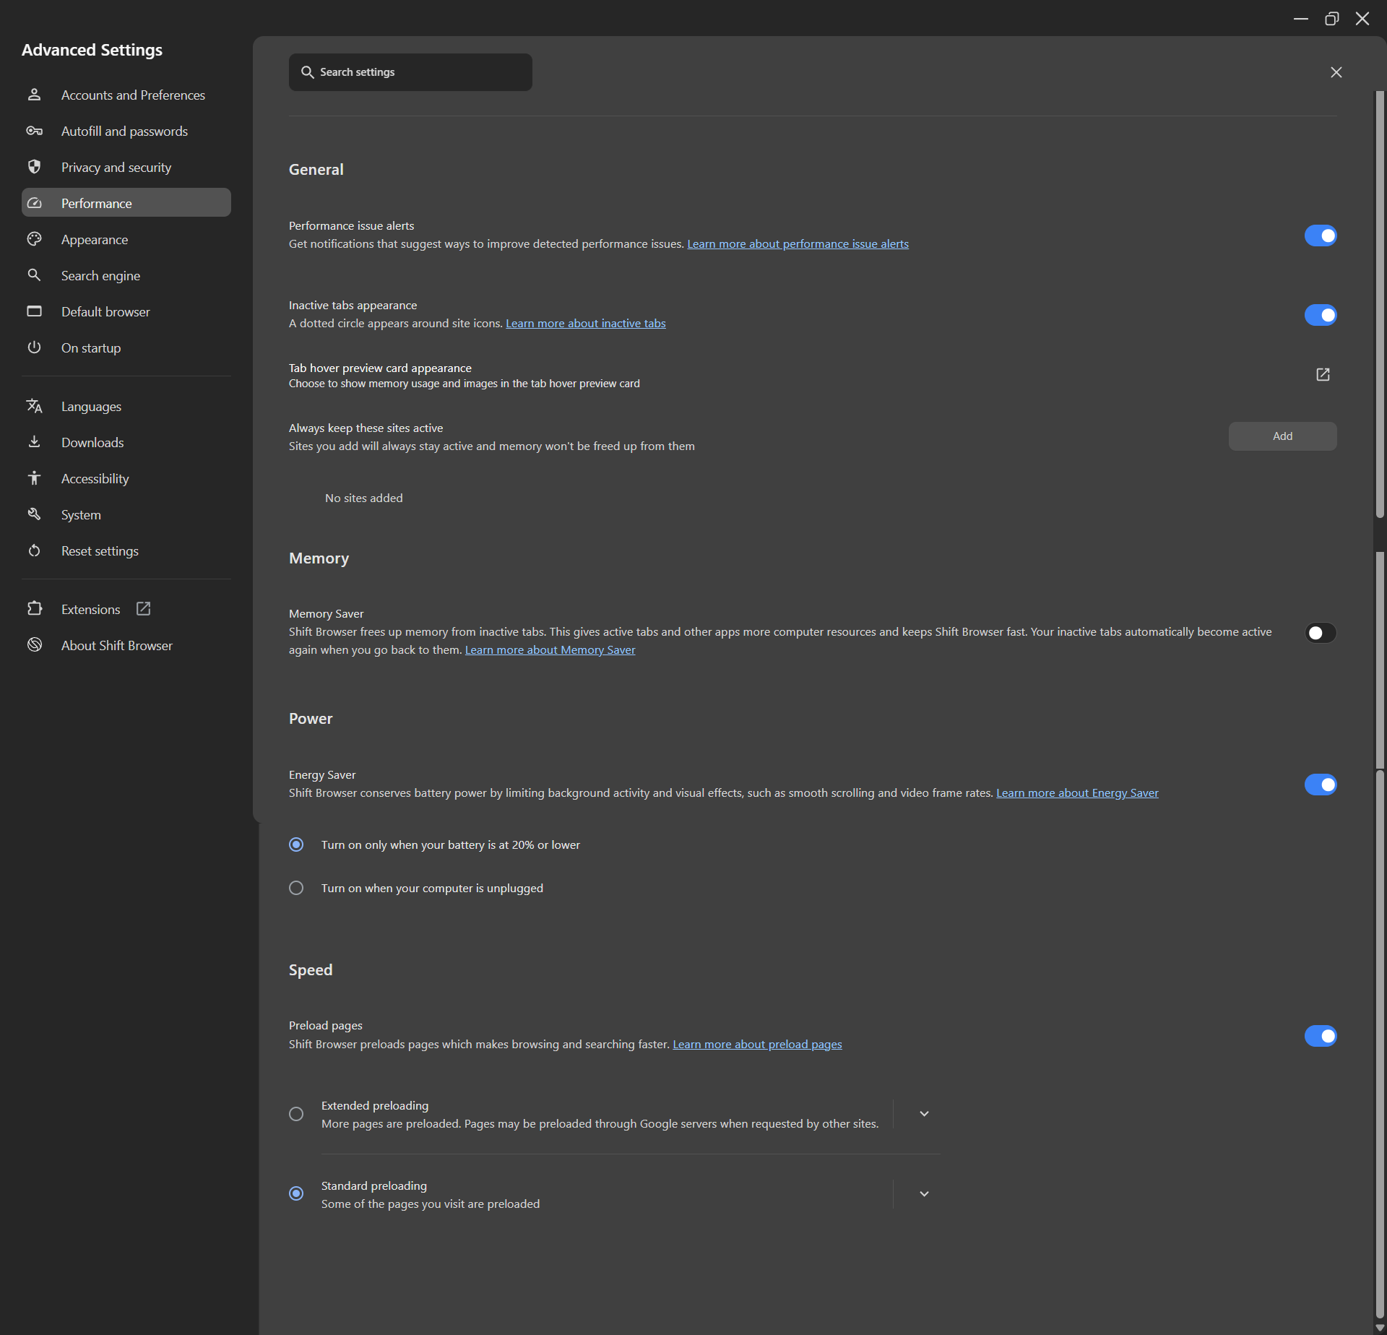Expand the Standard preloading details chevron

click(x=924, y=1194)
